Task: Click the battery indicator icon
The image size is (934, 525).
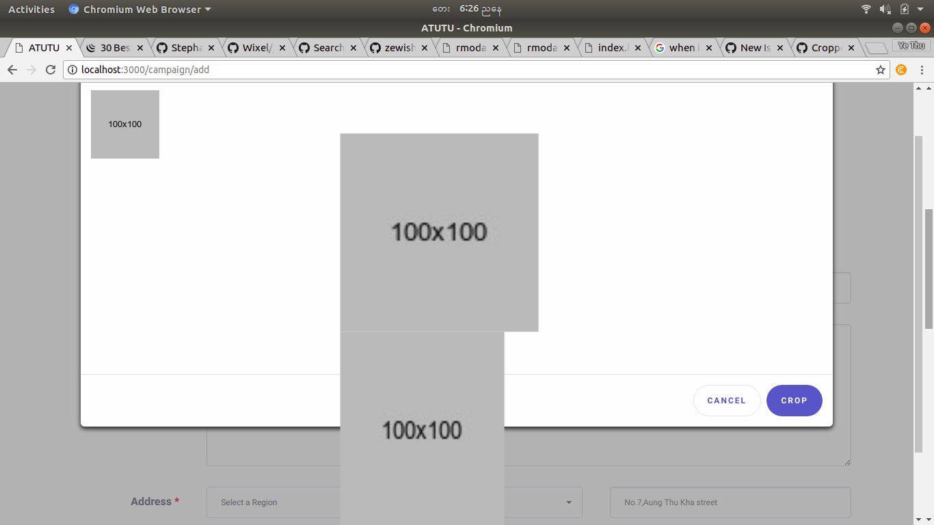Action: (x=904, y=9)
